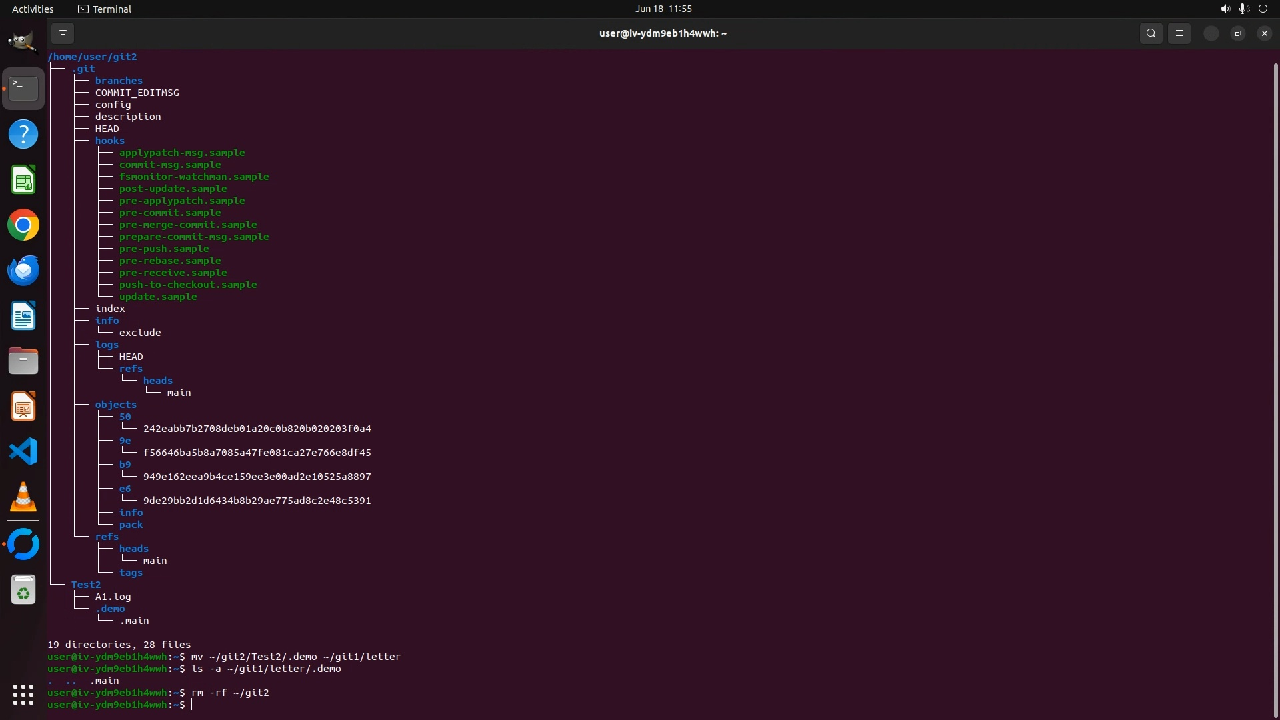Open Google Chrome from the dock
Screen dimensions: 1280x720
click(23, 225)
